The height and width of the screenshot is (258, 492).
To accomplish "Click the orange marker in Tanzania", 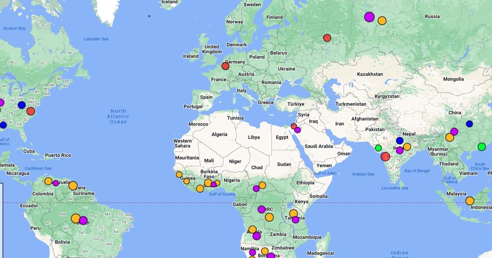I will coord(294,213).
